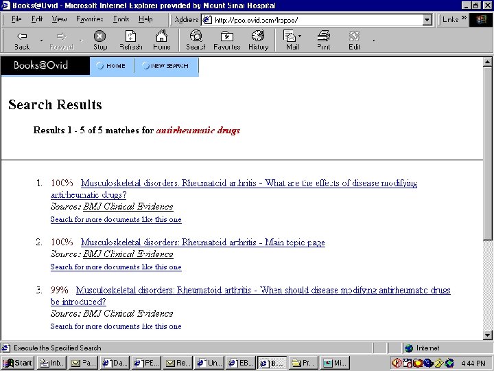Open the Mail button dropdown arrow
The width and height of the screenshot is (494, 371).
300,36
